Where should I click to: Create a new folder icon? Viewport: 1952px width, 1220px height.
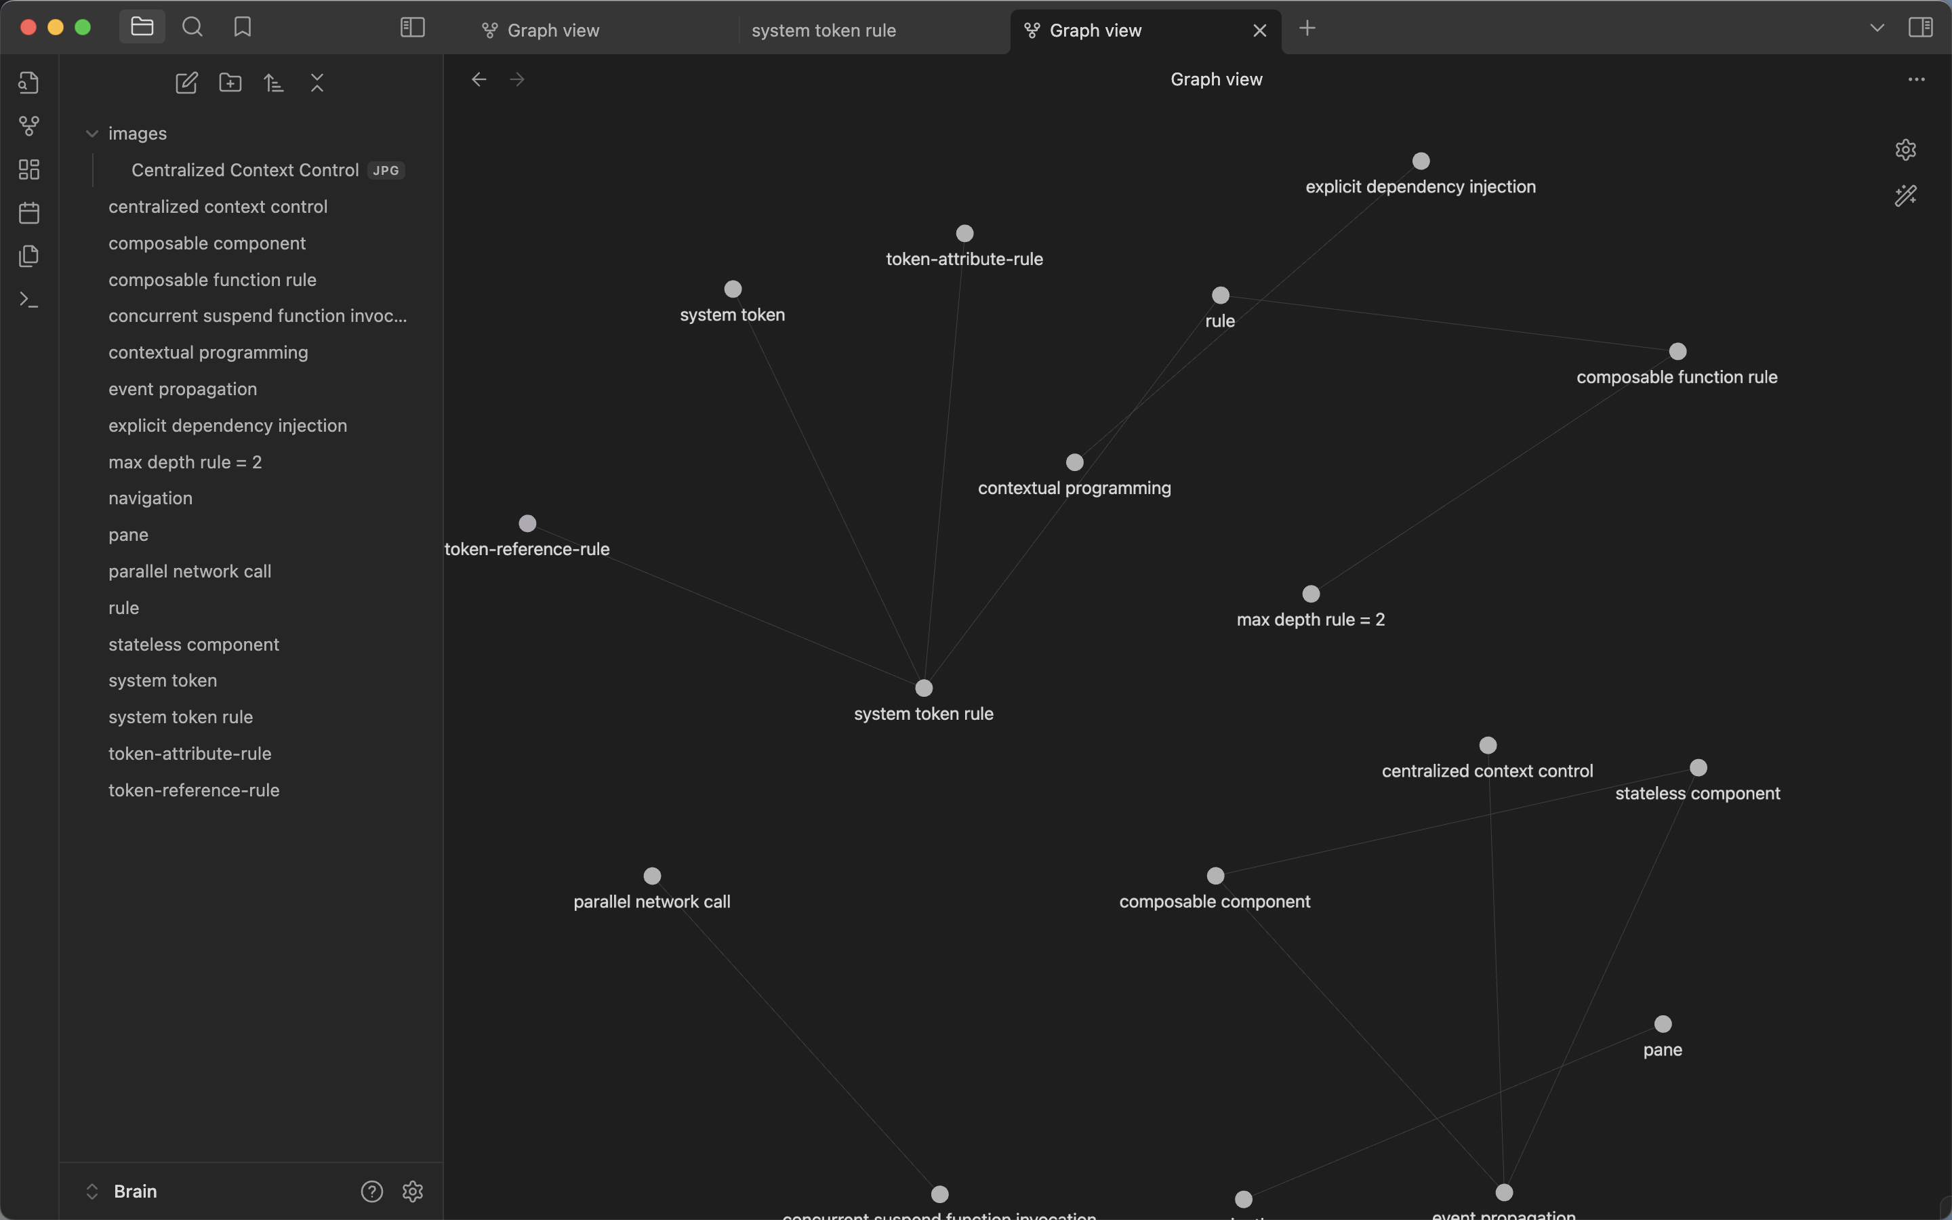pos(230,82)
